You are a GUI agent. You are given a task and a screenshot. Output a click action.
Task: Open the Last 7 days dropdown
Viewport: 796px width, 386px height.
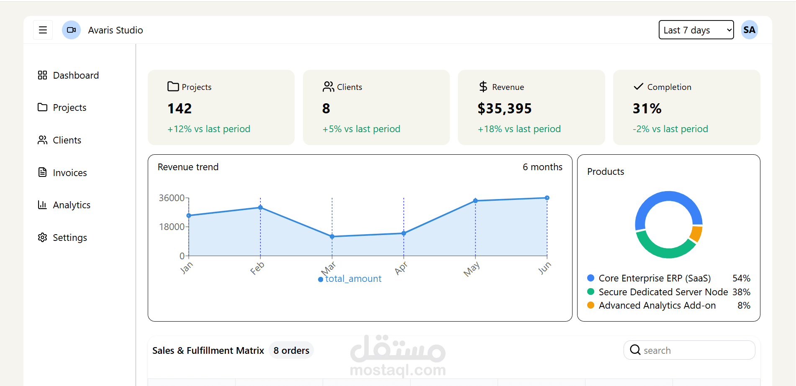click(x=696, y=30)
